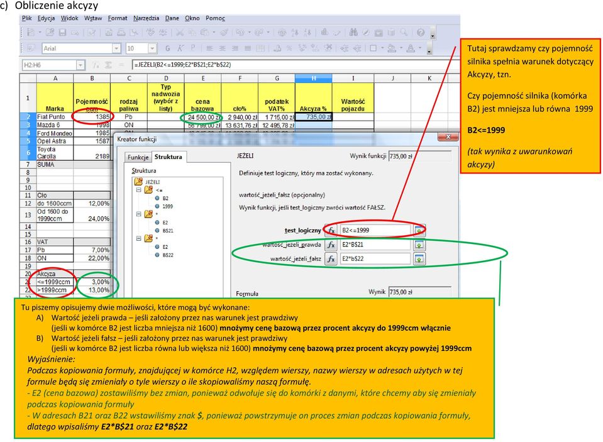
Task: Open the Borders dropdown arrow
Action: click(383, 48)
